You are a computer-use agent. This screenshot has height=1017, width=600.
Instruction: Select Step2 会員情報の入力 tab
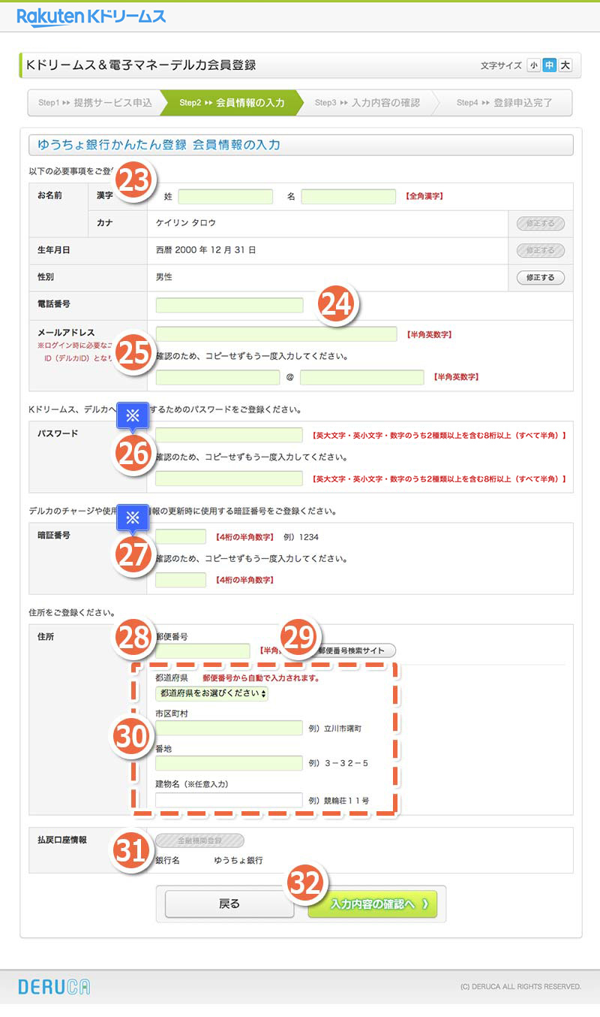[232, 103]
